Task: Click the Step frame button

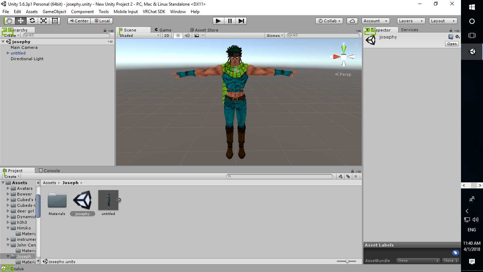Action: (241, 21)
